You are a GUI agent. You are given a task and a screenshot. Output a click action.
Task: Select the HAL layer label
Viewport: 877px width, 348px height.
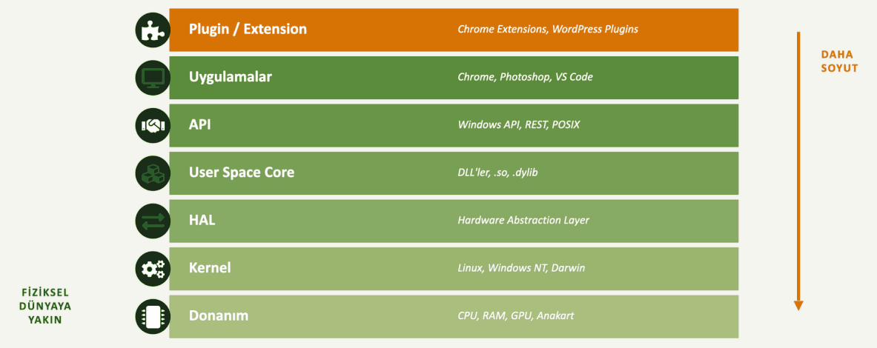[x=202, y=220]
